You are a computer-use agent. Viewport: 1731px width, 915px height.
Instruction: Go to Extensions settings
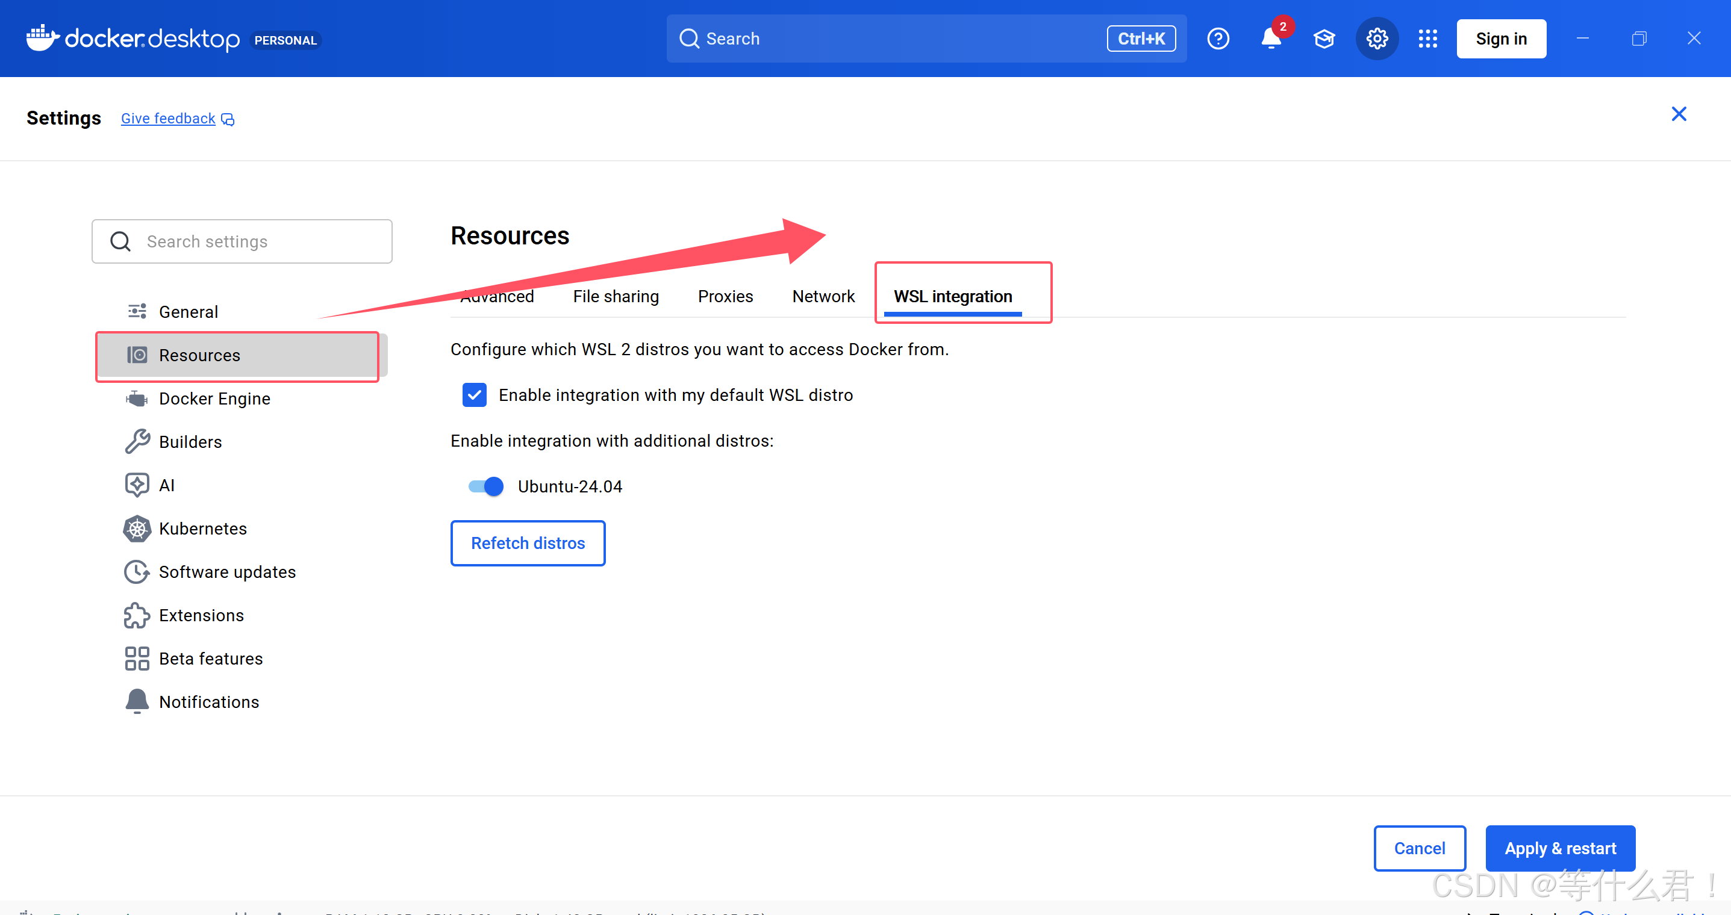tap(201, 615)
